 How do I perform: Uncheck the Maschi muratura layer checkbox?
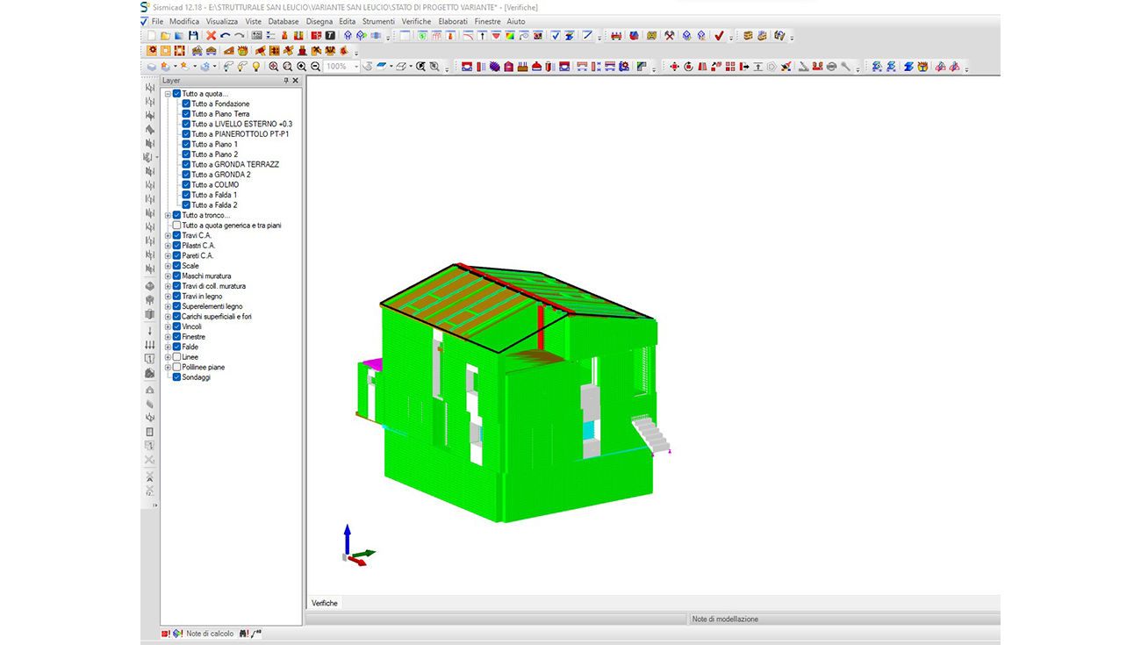pos(176,276)
